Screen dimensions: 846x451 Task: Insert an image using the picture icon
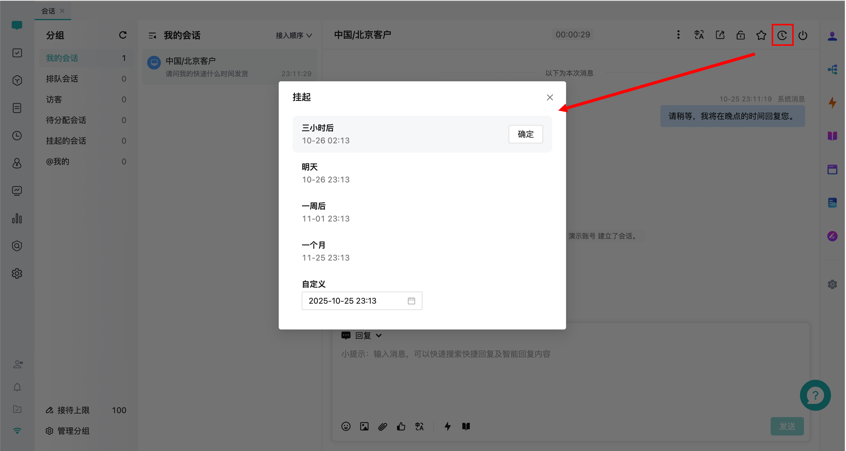pyautogui.click(x=364, y=426)
